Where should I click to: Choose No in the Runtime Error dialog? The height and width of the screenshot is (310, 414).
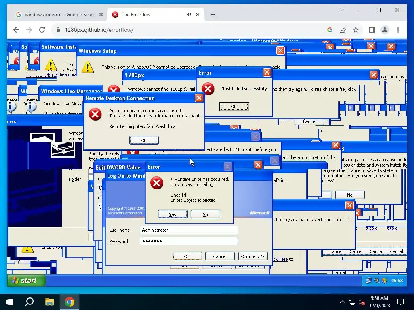click(x=205, y=214)
